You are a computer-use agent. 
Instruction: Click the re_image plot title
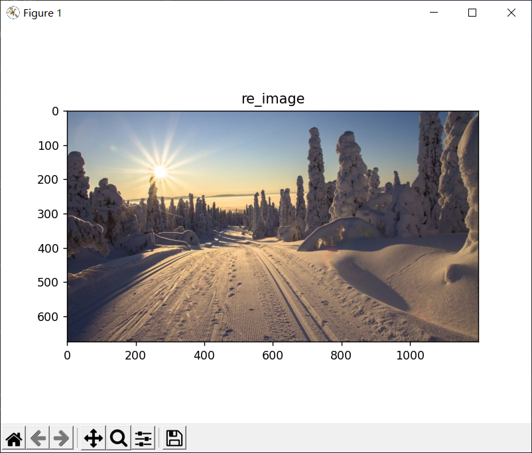coord(273,99)
